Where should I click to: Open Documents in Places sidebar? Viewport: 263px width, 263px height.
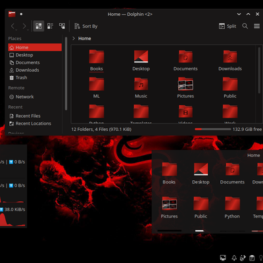[35, 62]
